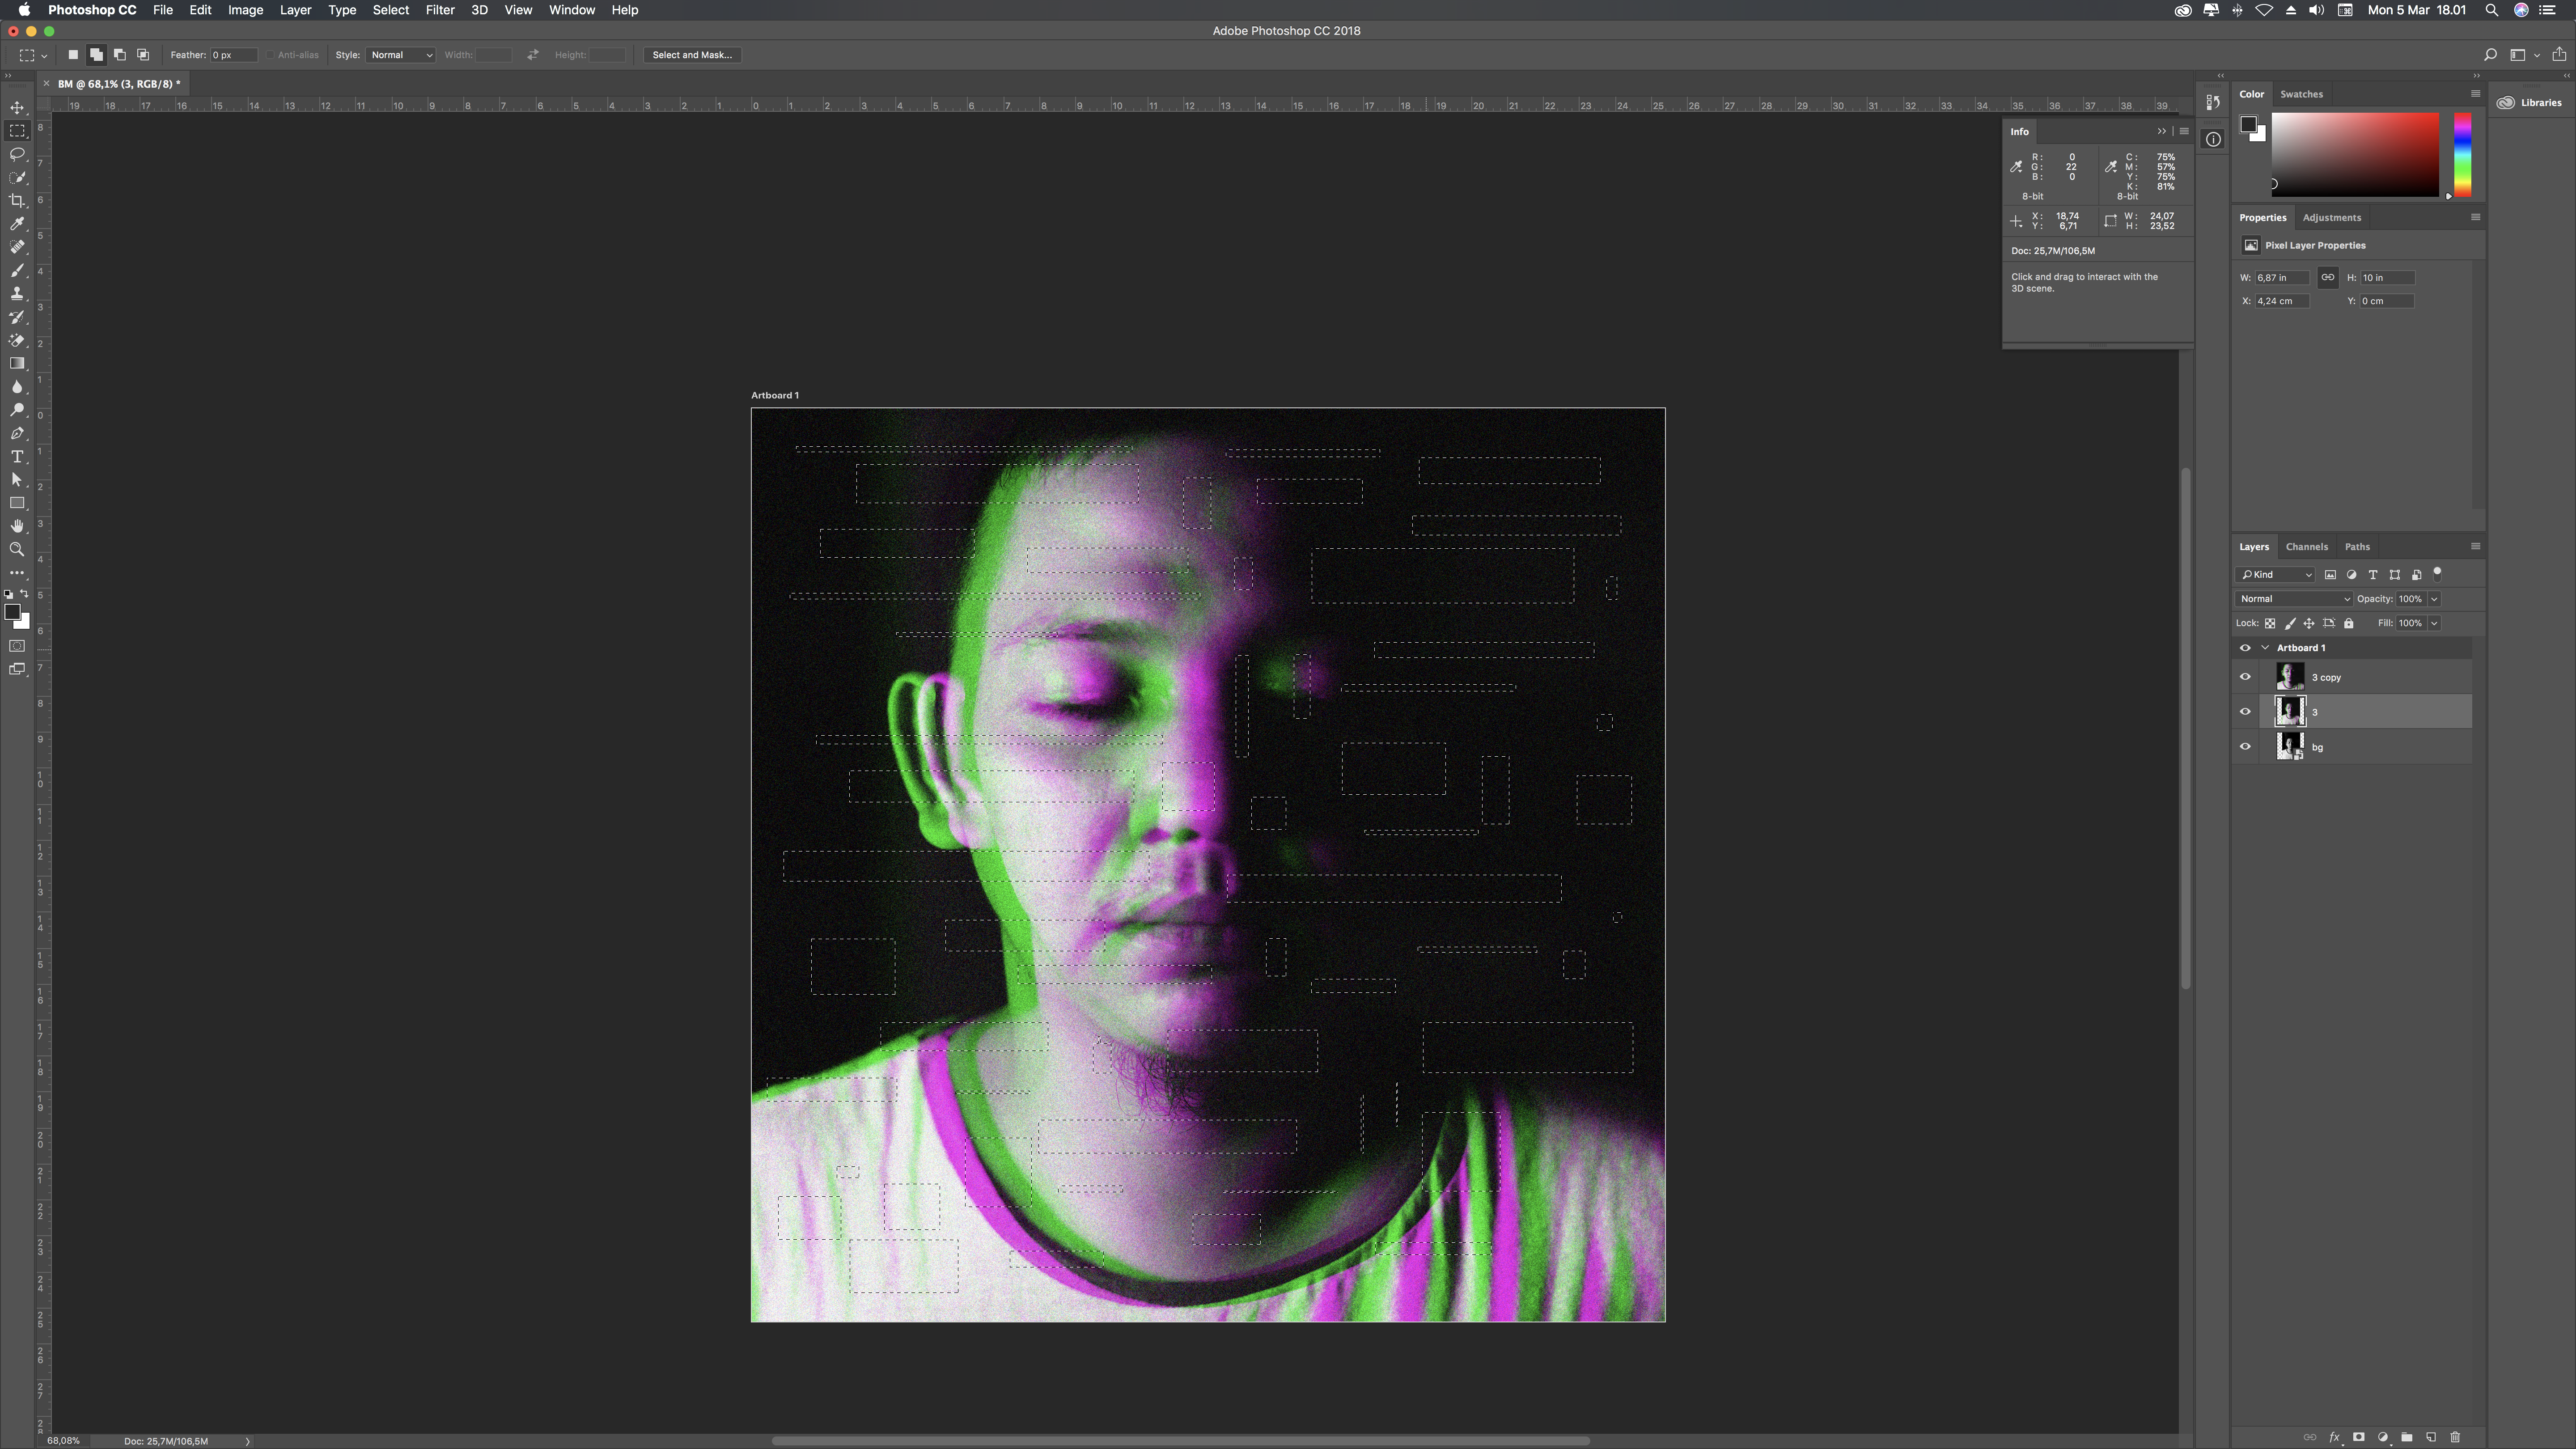Select the Eyedropper tool

(17, 224)
